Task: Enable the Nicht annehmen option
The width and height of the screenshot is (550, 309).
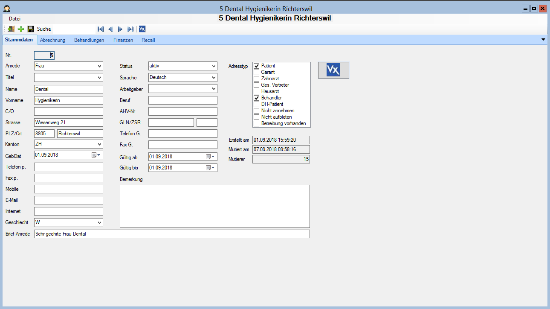Action: click(x=257, y=111)
